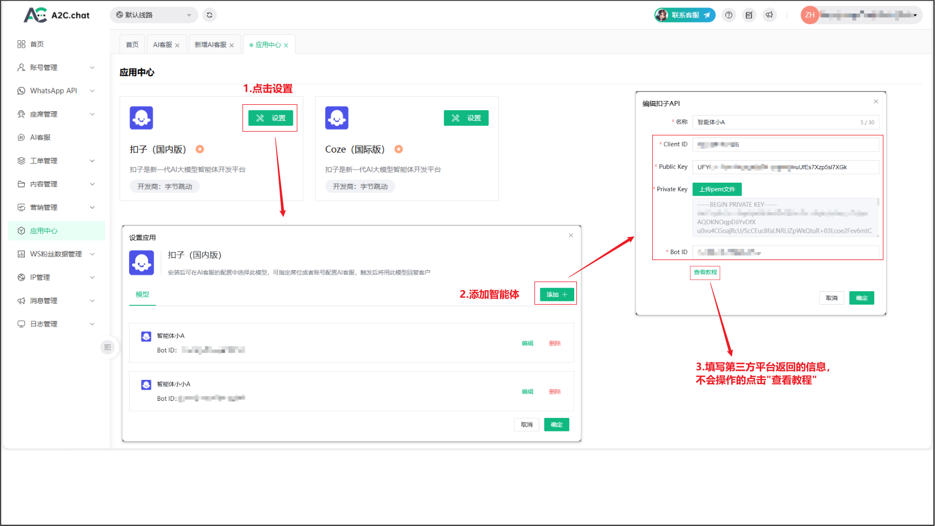The width and height of the screenshot is (935, 526).
Task: Open the user account dropdown
Action: click(861, 15)
